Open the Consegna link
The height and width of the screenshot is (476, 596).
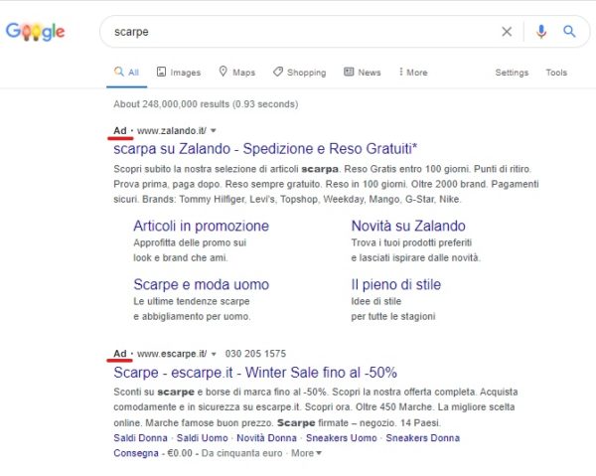(136, 453)
